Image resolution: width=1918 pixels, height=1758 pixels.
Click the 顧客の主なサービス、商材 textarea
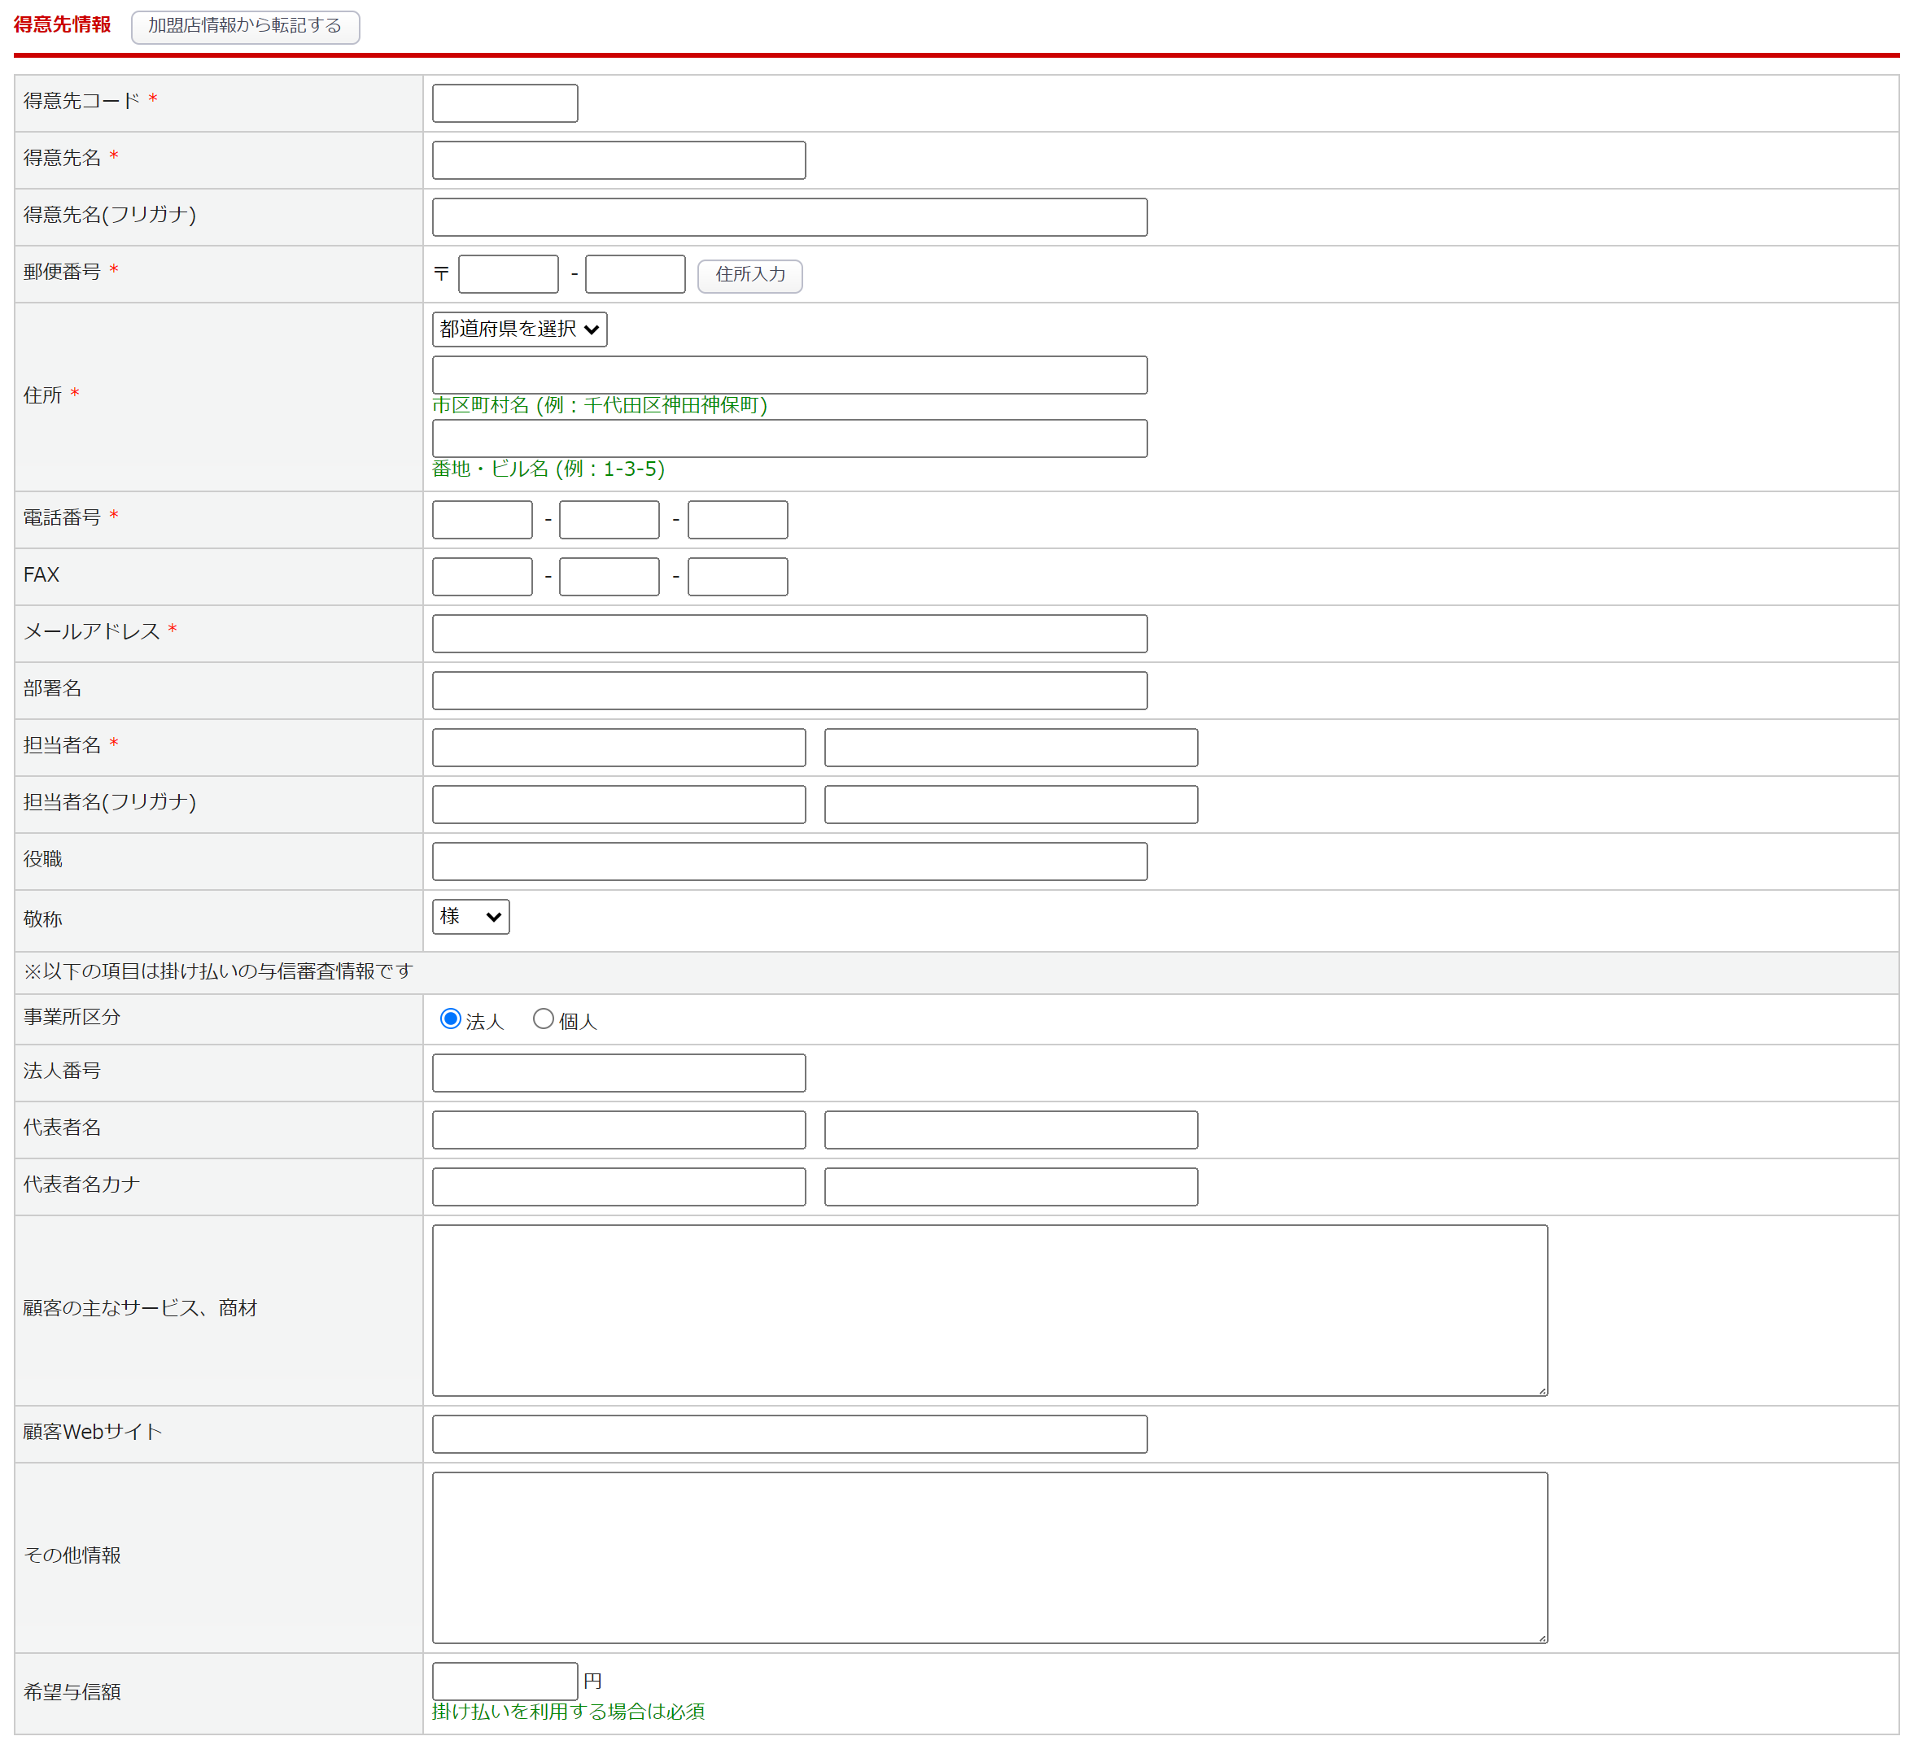pos(990,1310)
